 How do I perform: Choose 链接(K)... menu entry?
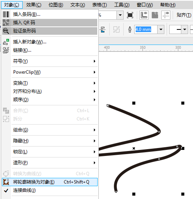[x=50, y=50]
